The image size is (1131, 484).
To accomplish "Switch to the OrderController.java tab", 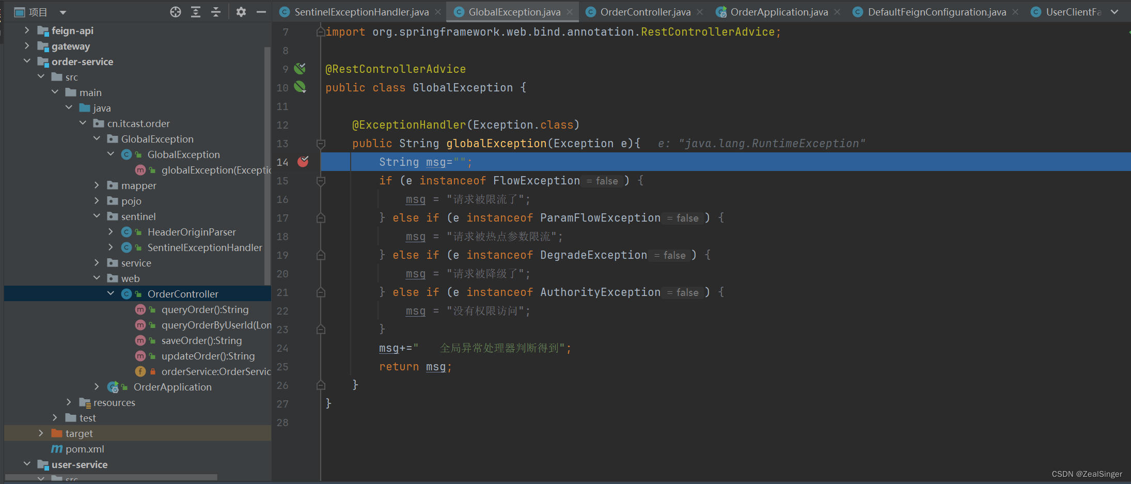I will pyautogui.click(x=645, y=11).
